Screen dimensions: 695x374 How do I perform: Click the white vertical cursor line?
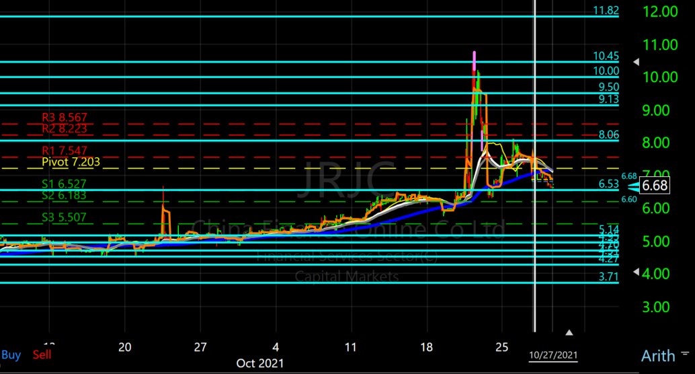534,166
